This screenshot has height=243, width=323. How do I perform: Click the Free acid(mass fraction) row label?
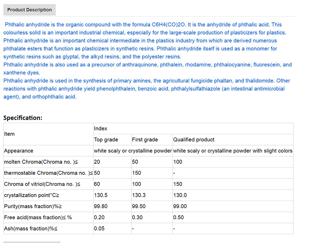[38, 218]
